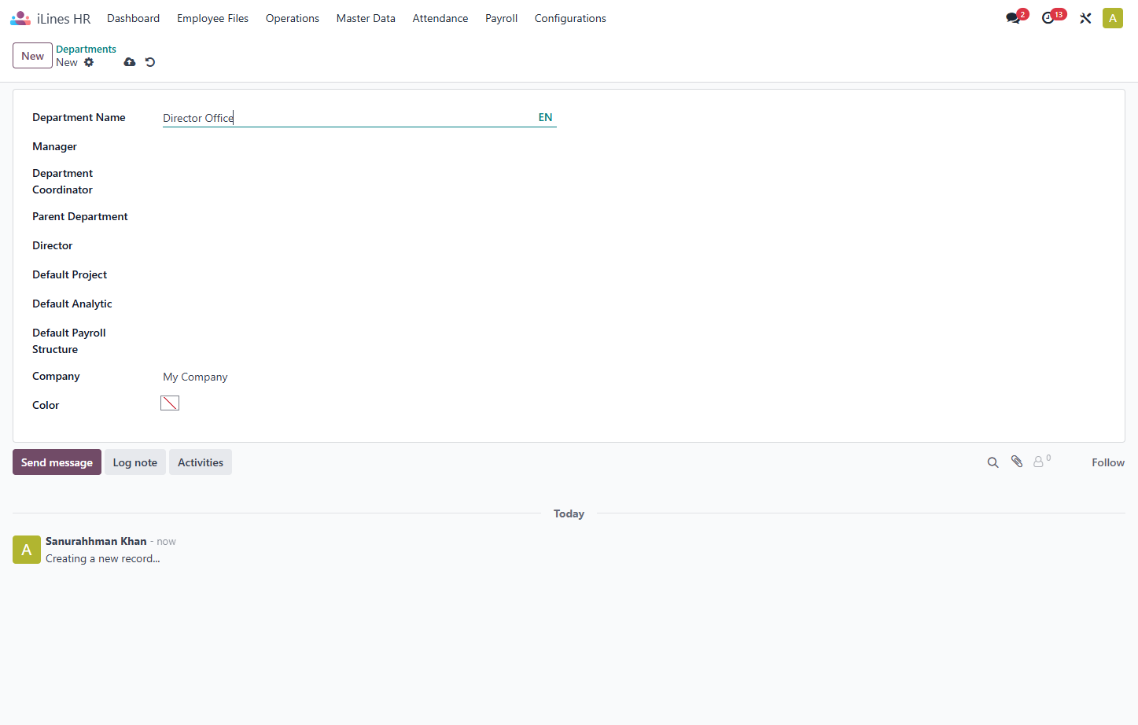The image size is (1138, 725).
Task: Click the Company field showing My Company
Action: pos(359,377)
